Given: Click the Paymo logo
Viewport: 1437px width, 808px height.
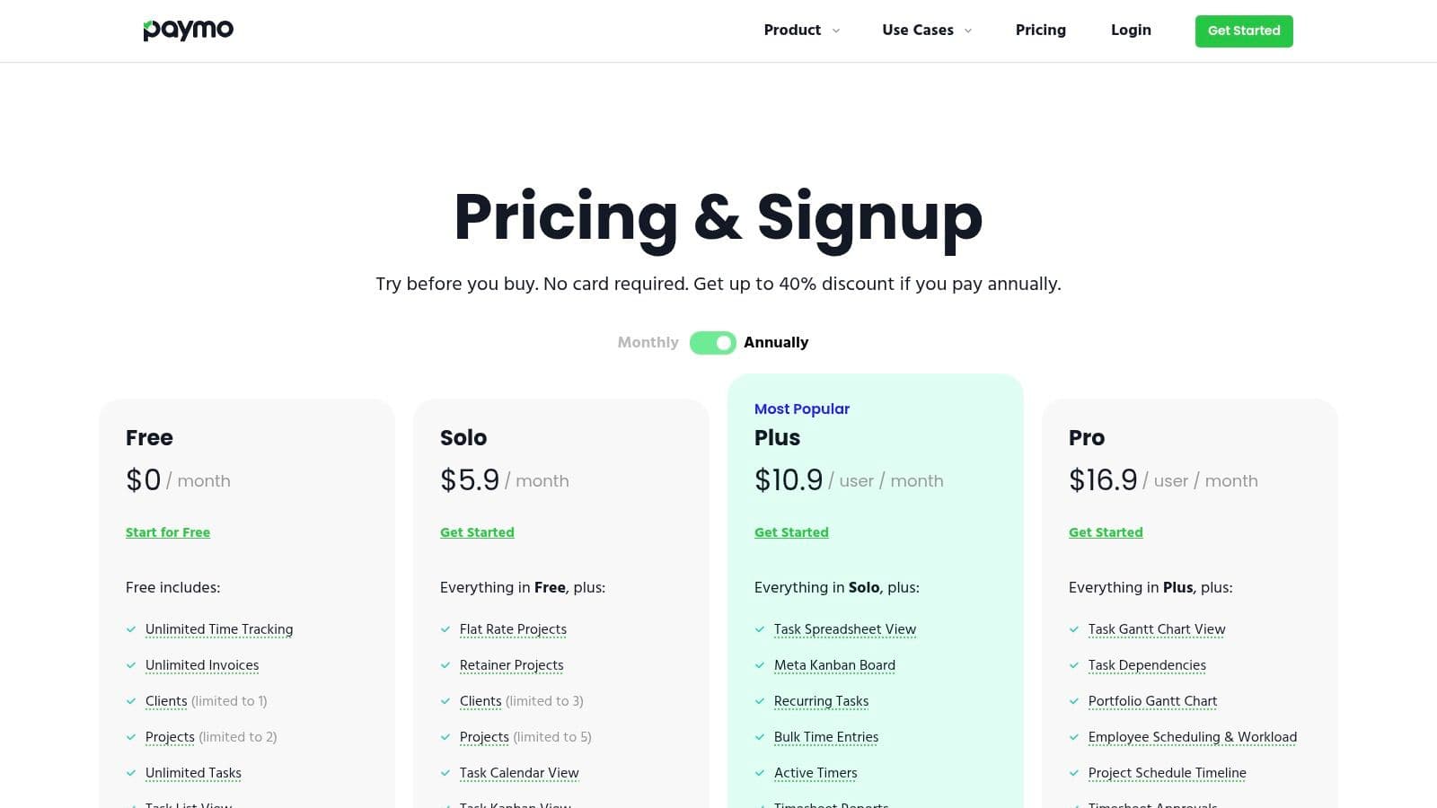Looking at the screenshot, I should [188, 31].
